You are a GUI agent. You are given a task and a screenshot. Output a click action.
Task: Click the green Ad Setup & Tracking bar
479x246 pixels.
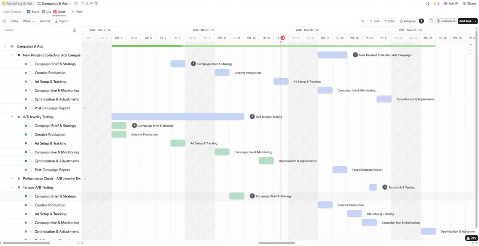tap(178, 143)
